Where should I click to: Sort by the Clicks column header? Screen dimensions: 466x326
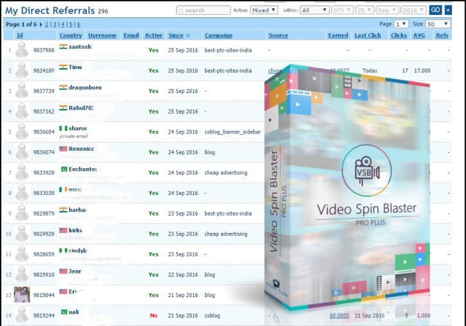pos(399,35)
